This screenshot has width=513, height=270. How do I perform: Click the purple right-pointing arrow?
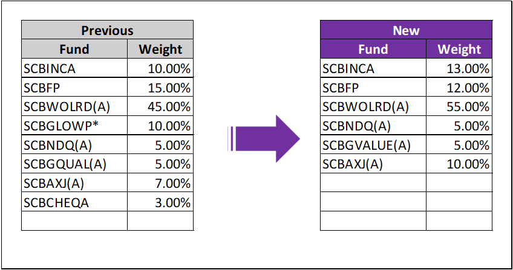tap(265, 138)
